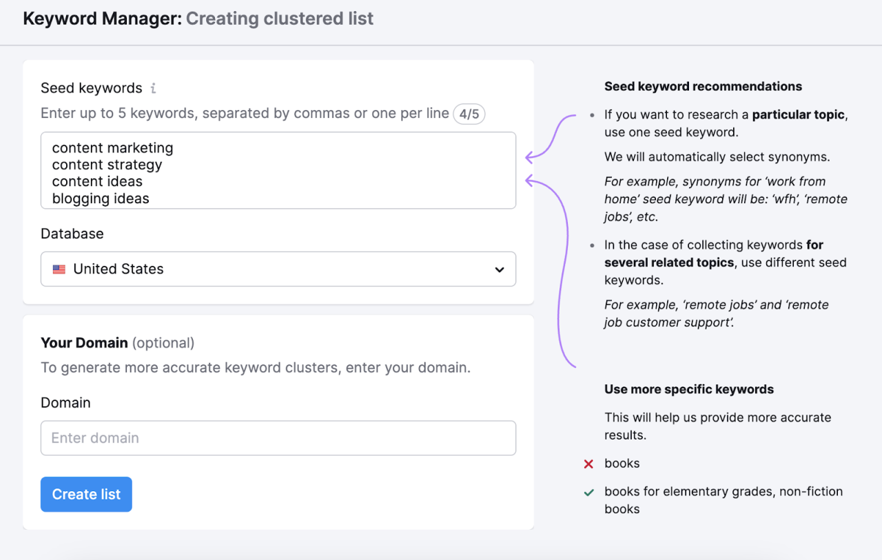
Task: Select the 'Seed keyword recommendations' heading
Action: click(703, 86)
